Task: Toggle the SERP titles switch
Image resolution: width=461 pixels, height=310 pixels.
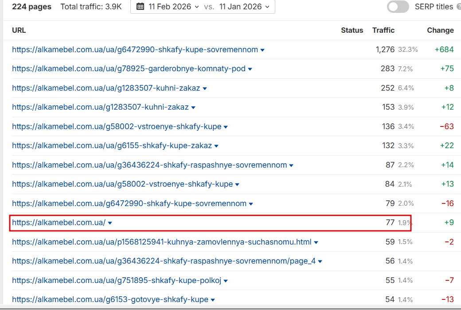Action: (398, 7)
